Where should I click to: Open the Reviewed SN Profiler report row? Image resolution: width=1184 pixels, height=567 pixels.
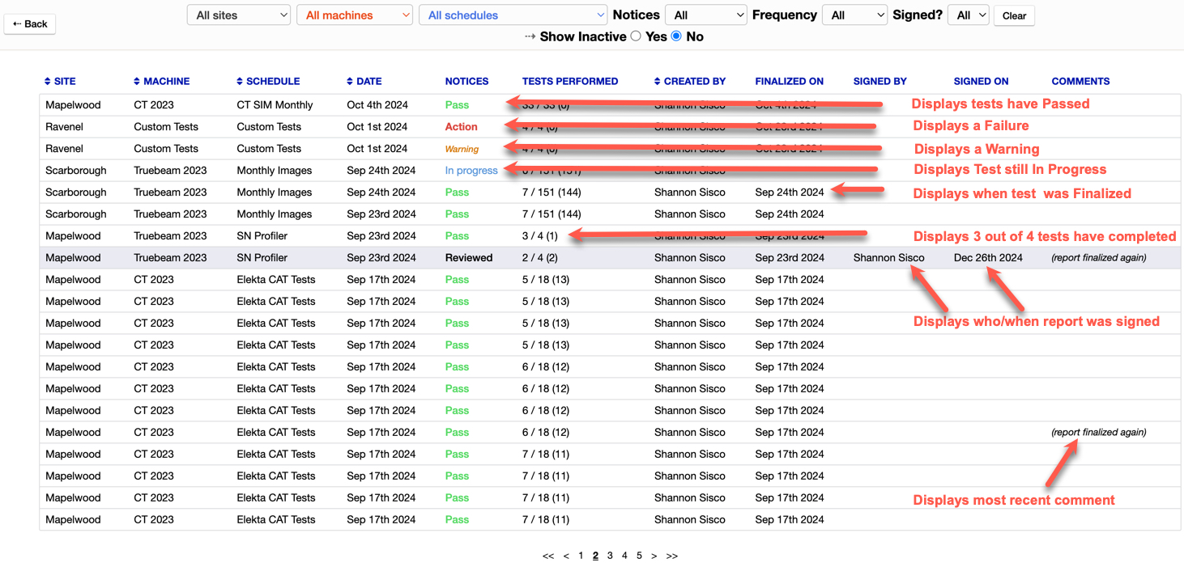tap(469, 258)
